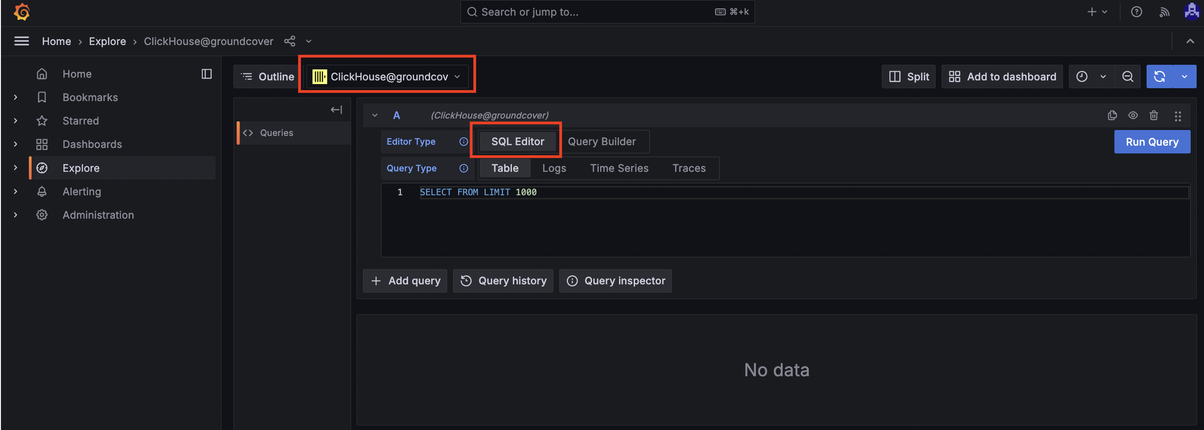This screenshot has height=430, width=1204.
Task: Open Alerting in the side menu
Action: pyautogui.click(x=82, y=192)
